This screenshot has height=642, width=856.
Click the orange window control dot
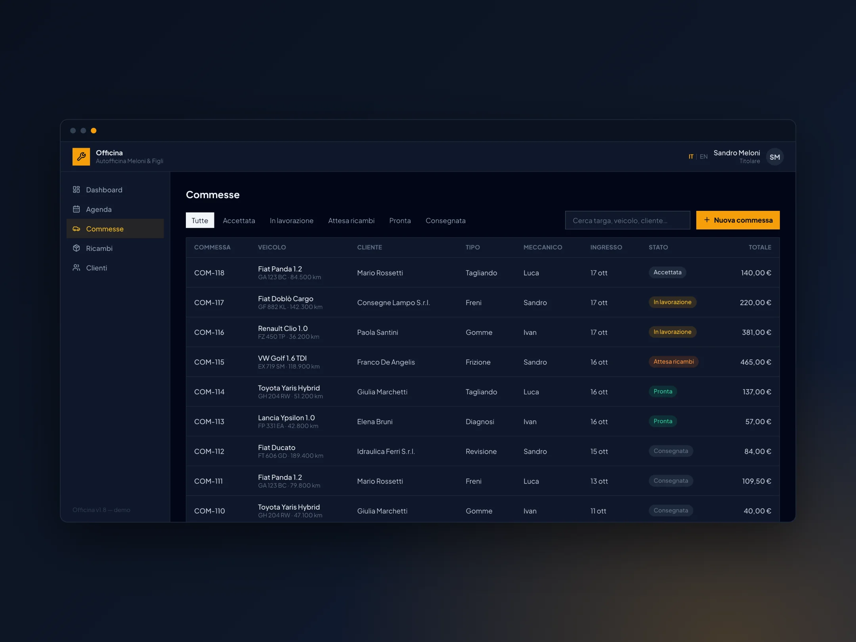pos(94,130)
